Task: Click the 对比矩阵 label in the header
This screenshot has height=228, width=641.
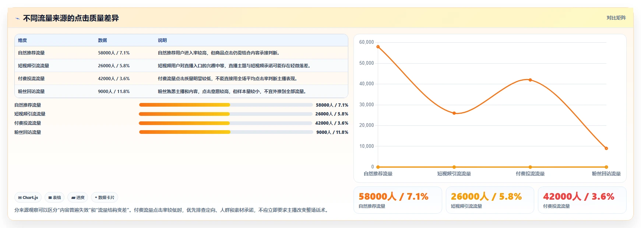Action: click(x=616, y=18)
